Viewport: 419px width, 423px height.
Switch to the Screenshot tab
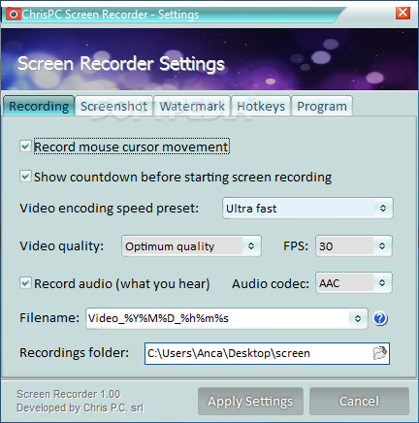tap(113, 106)
